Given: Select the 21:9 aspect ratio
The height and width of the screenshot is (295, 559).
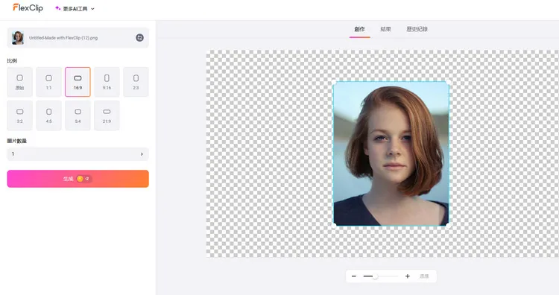Looking at the screenshot, I should [x=107, y=115].
